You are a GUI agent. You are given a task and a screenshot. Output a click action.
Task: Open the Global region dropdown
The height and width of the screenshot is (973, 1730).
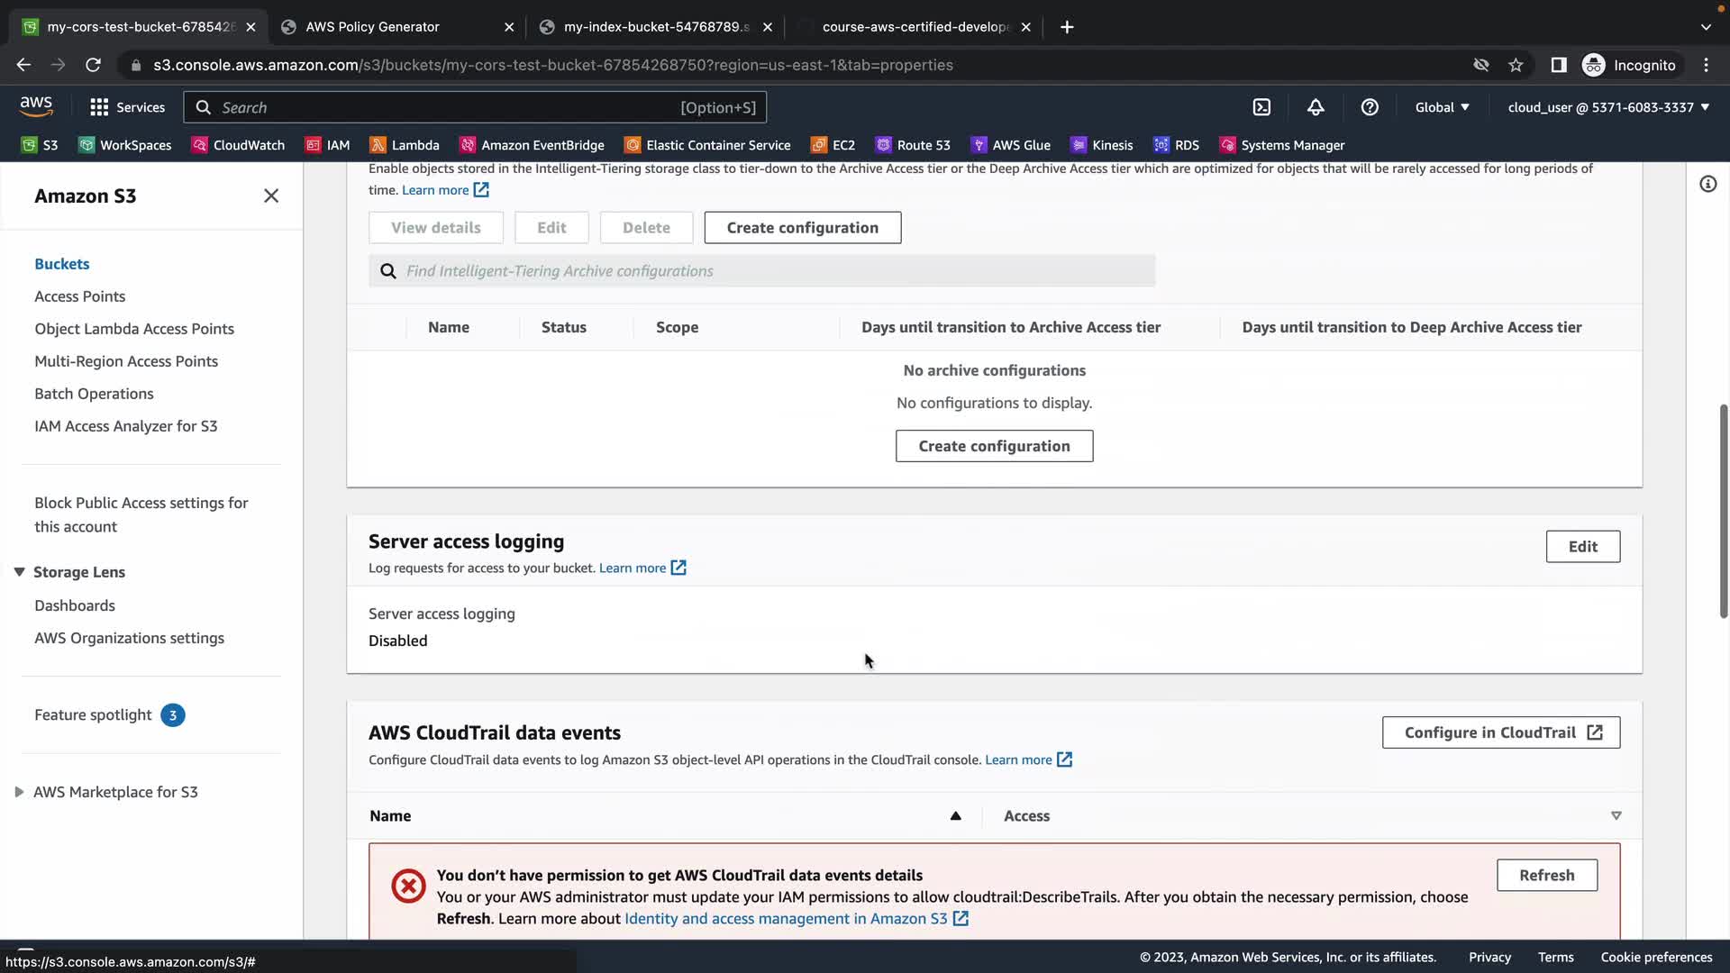pos(1442,107)
